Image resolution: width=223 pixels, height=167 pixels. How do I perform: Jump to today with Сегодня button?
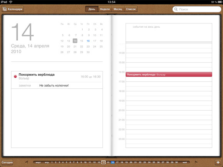pos(7,162)
